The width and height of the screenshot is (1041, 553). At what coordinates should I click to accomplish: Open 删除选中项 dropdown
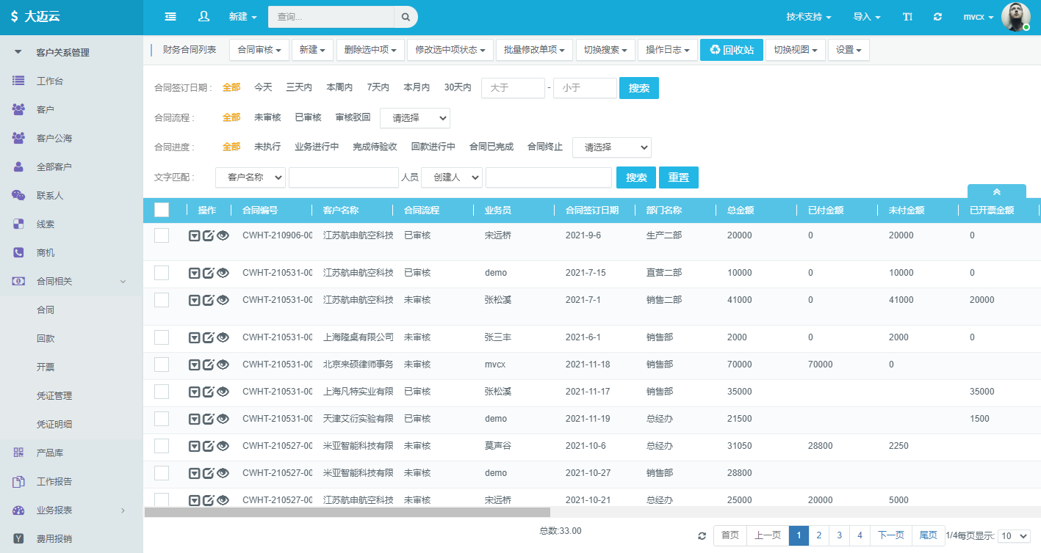click(x=371, y=50)
